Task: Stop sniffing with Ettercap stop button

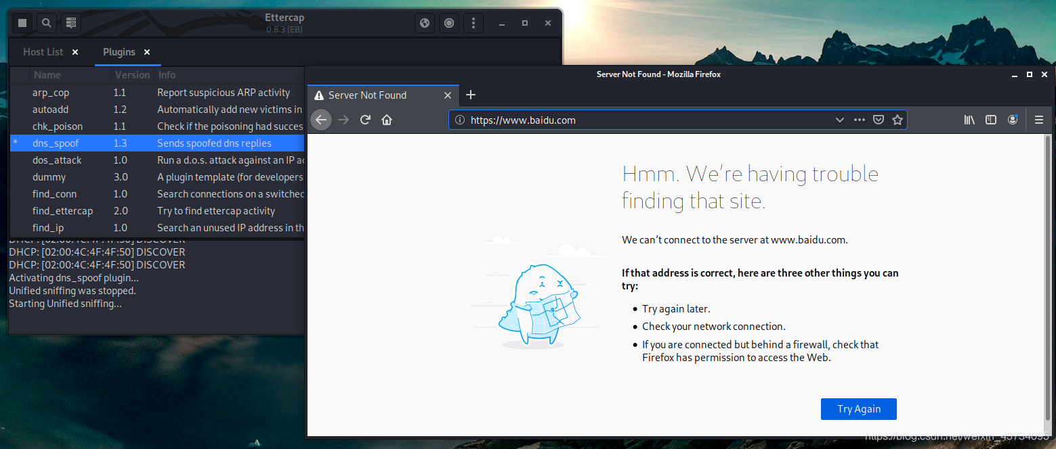Action: click(22, 23)
